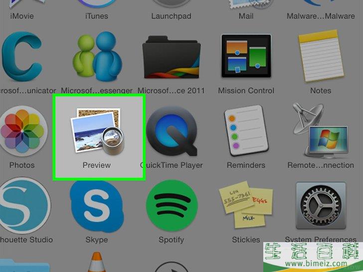Click the Mission Control label

tap(246, 91)
